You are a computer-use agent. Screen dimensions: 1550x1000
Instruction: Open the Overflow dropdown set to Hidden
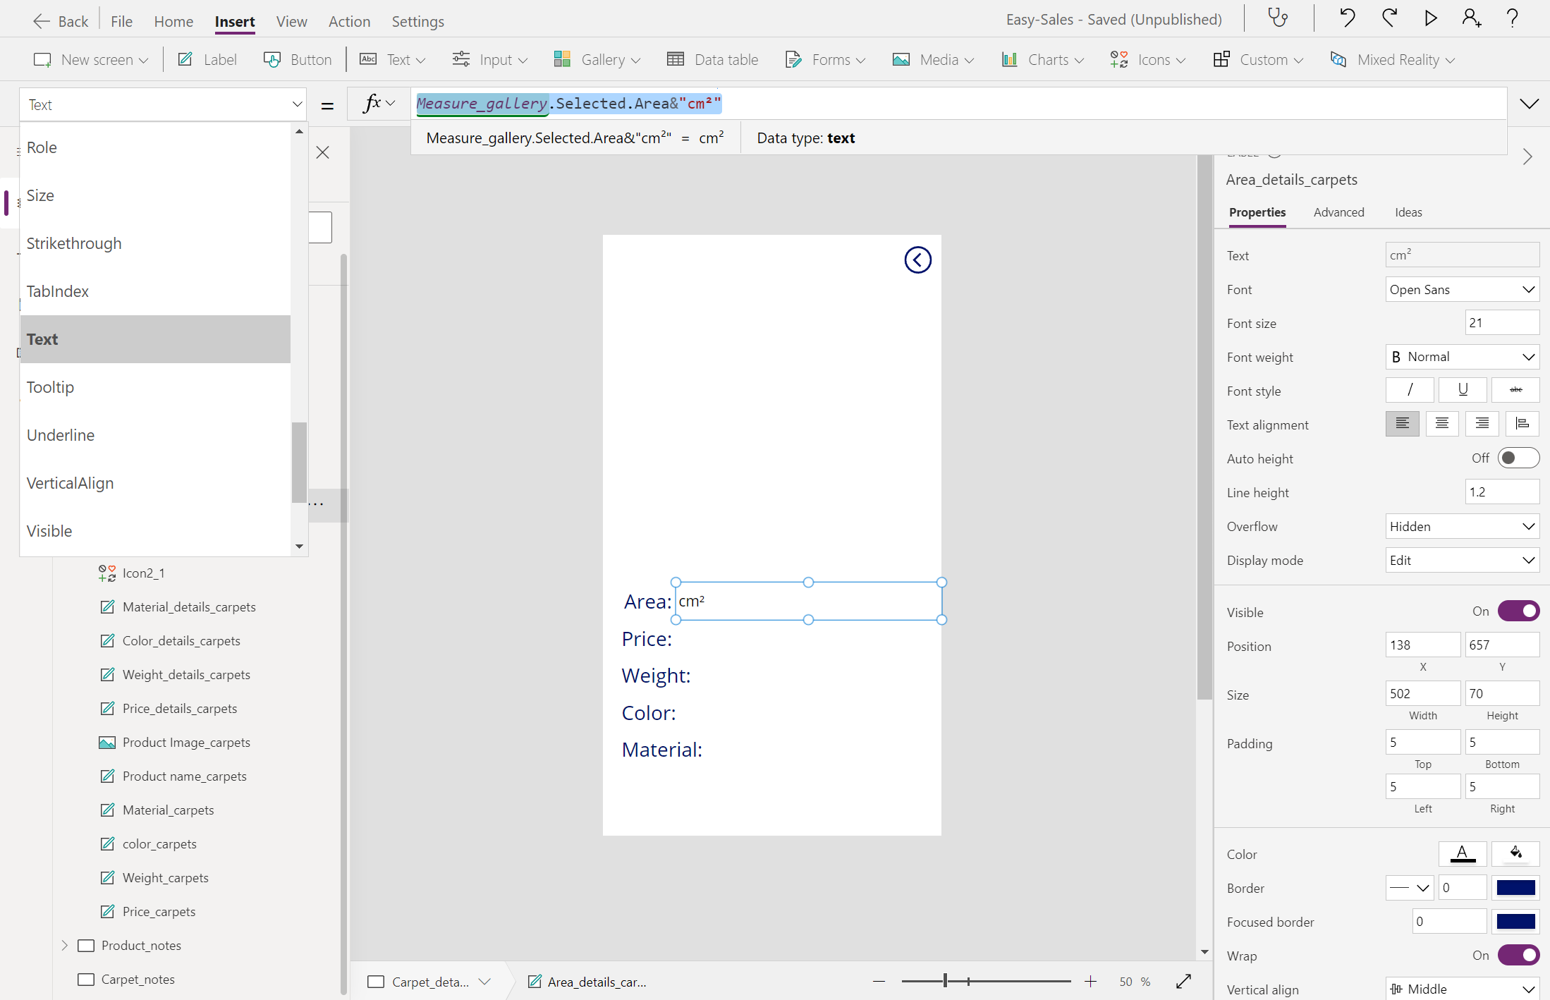pyautogui.click(x=1462, y=526)
